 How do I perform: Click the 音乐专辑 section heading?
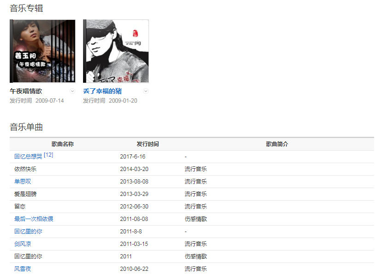tap(26, 8)
